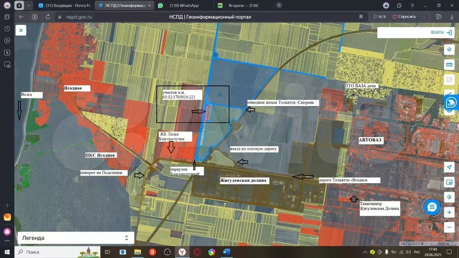Viewport: 459px width, 258px height.
Task: Close the НСПД browser tab
Action: (150, 5)
